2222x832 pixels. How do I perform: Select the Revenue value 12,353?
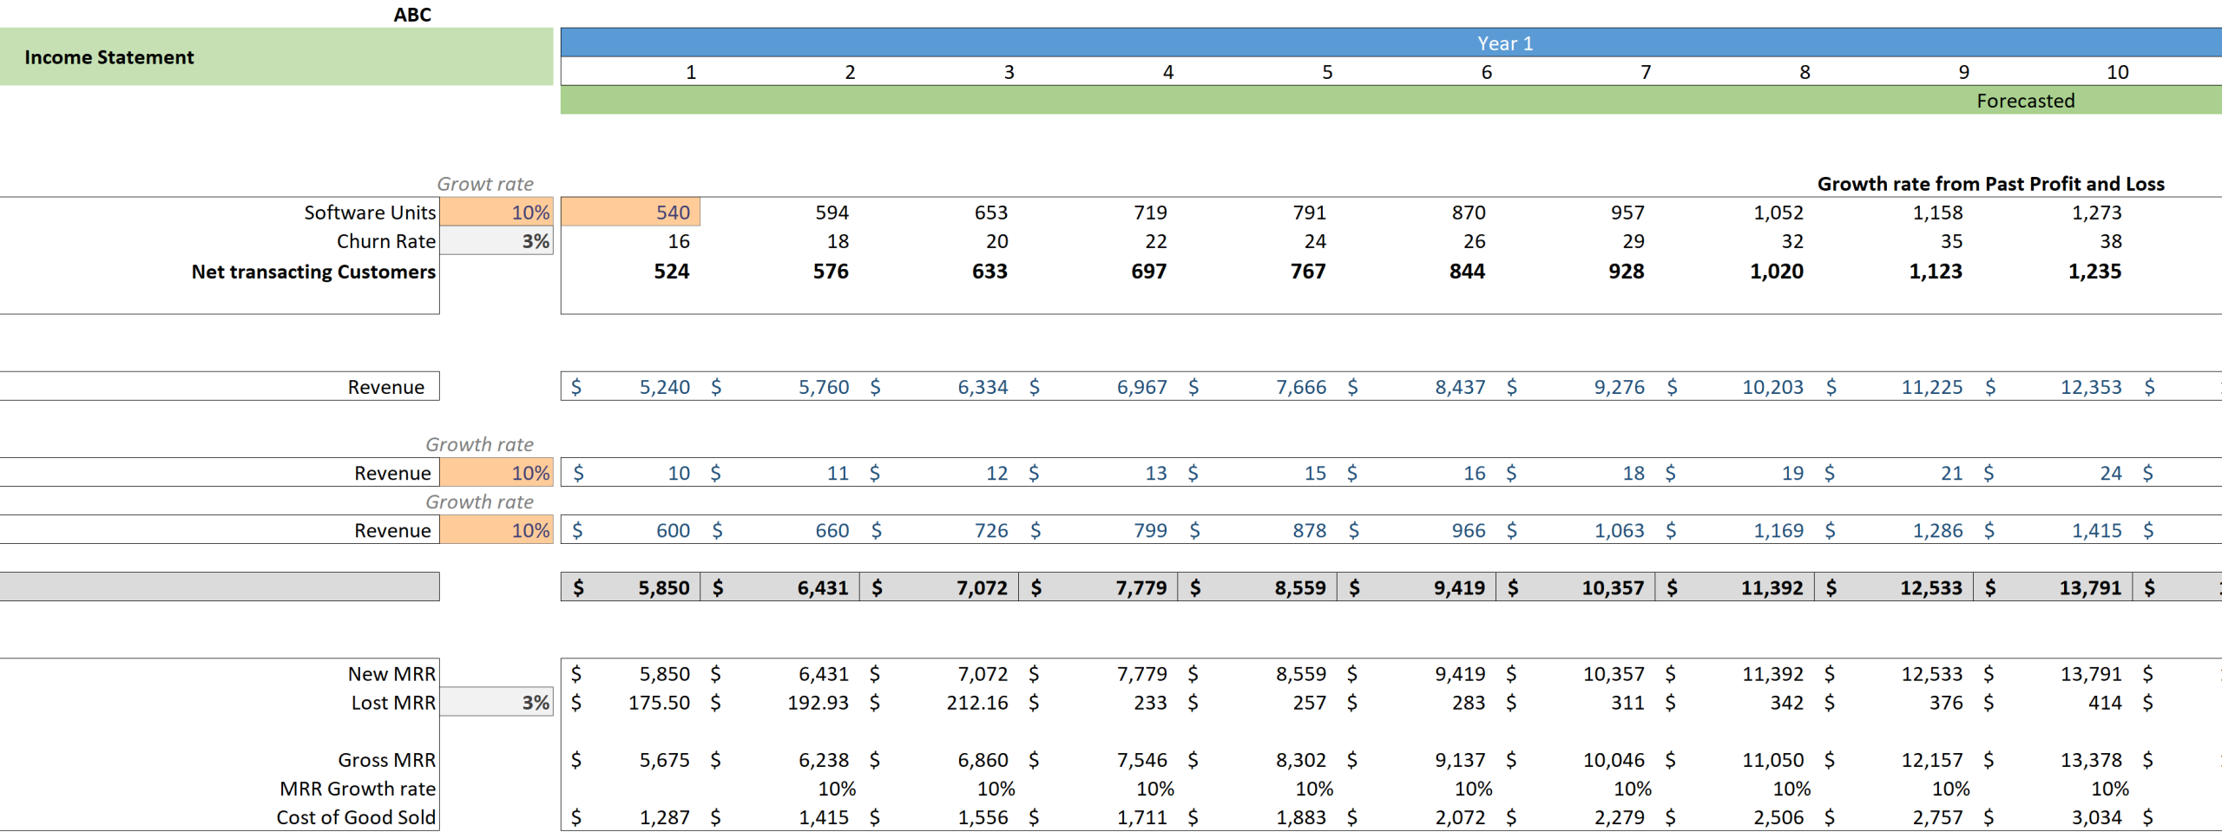(x=2091, y=387)
